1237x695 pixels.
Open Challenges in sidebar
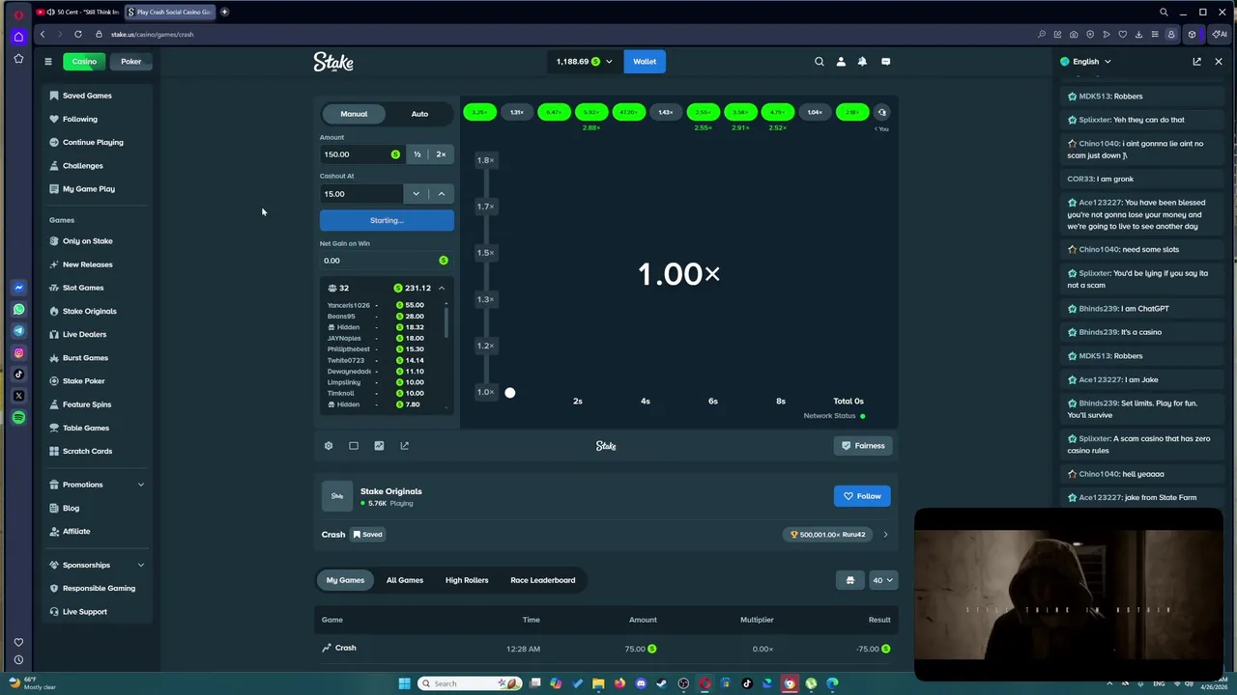(82, 166)
